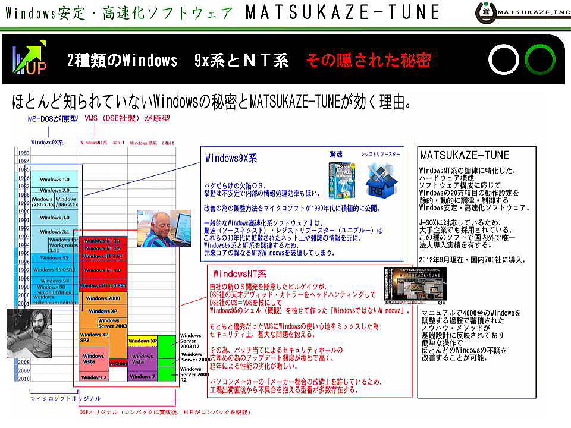Select the Windows Millennium Edition block

(x=55, y=300)
